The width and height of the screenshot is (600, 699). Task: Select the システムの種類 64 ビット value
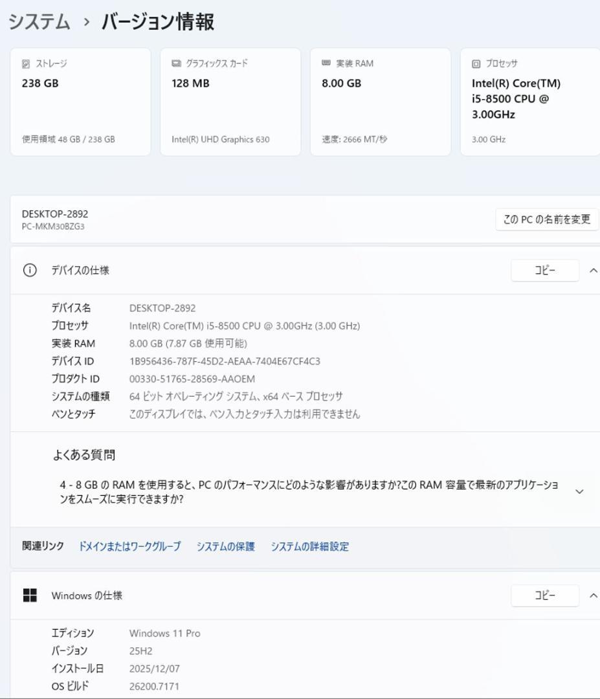pos(236,396)
